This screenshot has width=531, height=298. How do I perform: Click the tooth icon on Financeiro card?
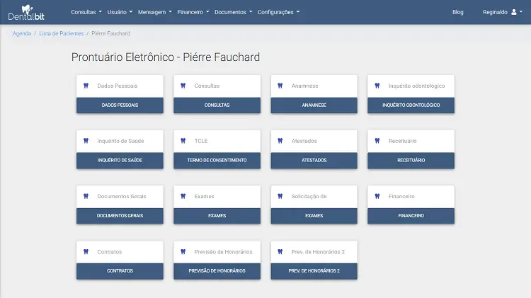377,196
